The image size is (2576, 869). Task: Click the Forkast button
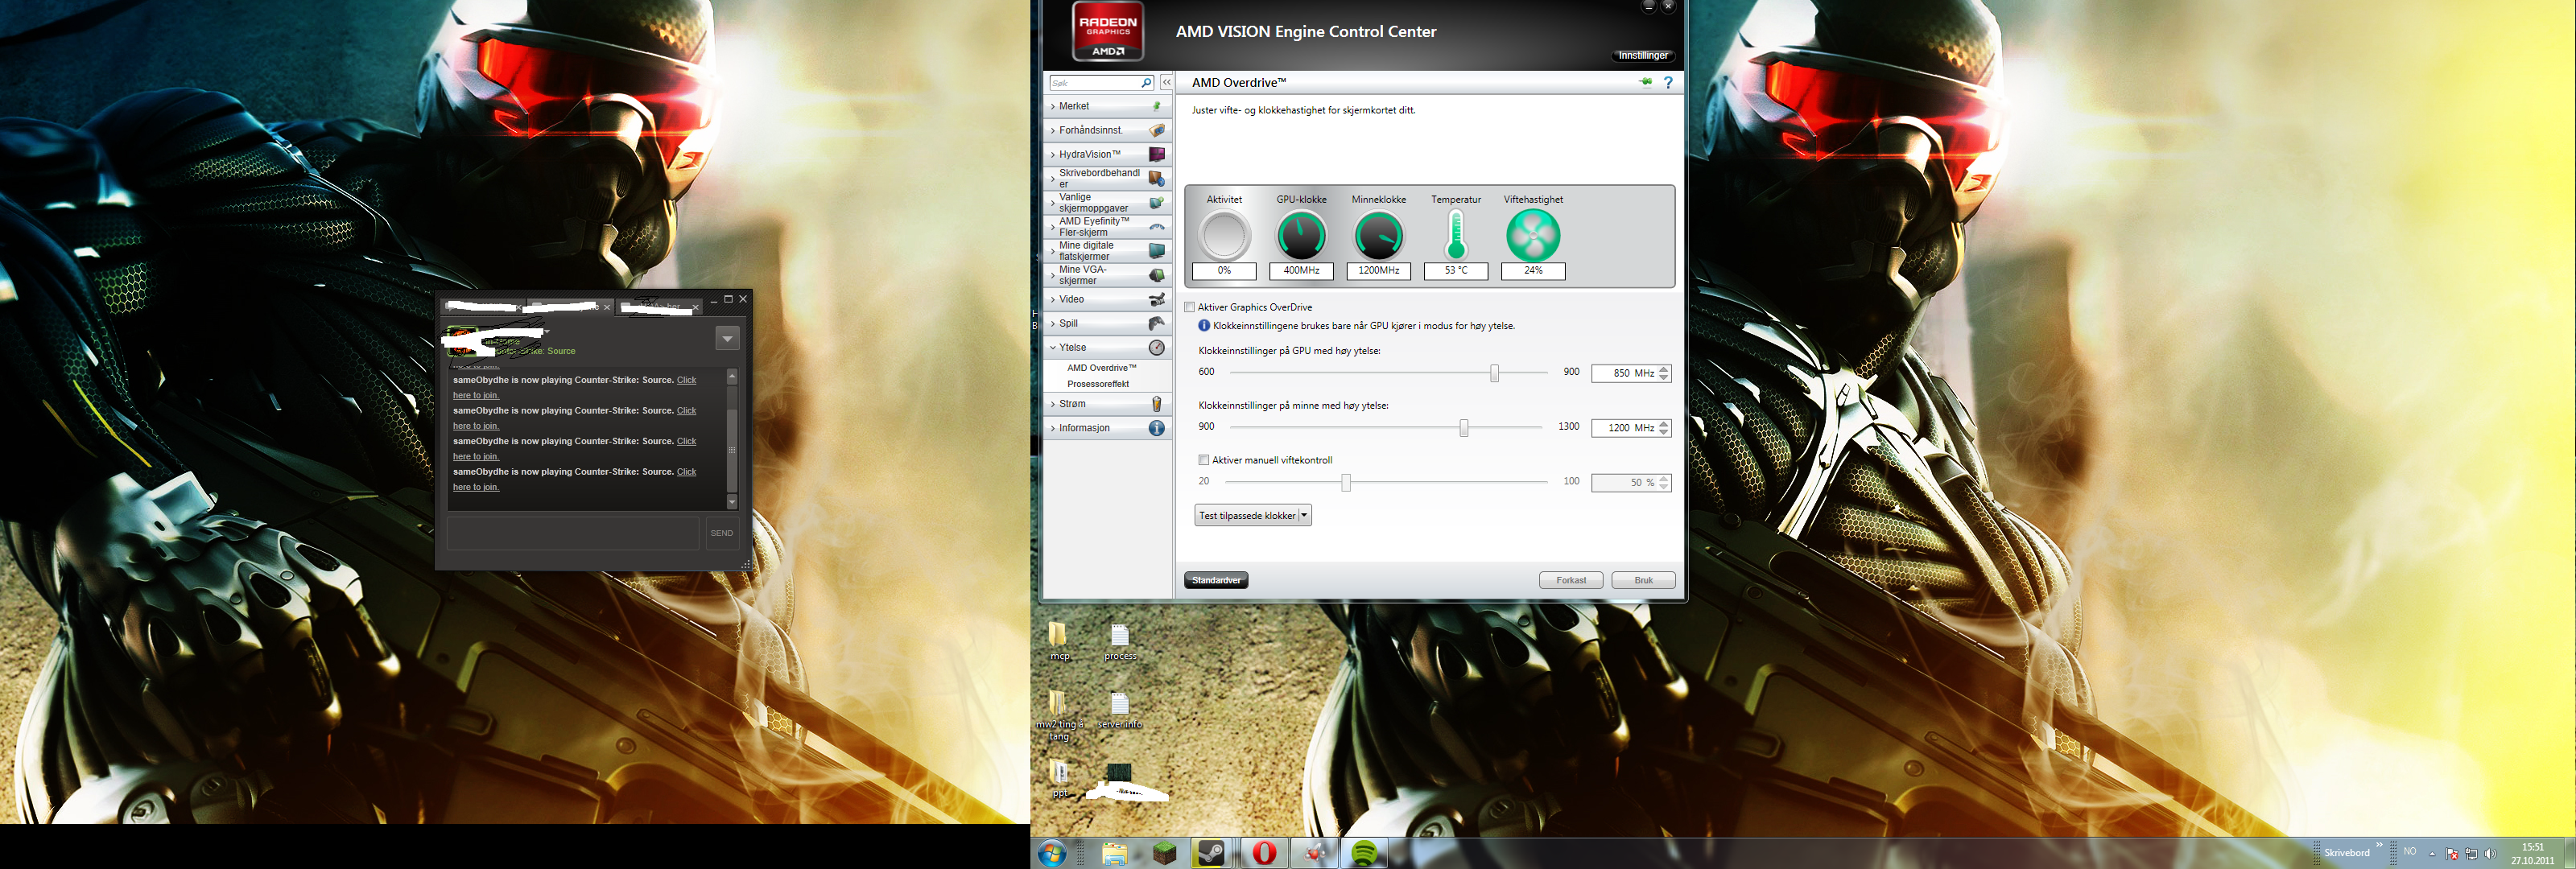pyautogui.click(x=1571, y=581)
